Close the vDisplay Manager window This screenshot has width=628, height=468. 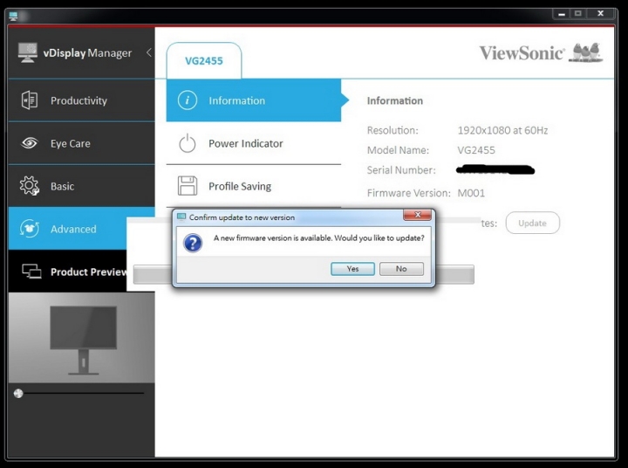600,14
